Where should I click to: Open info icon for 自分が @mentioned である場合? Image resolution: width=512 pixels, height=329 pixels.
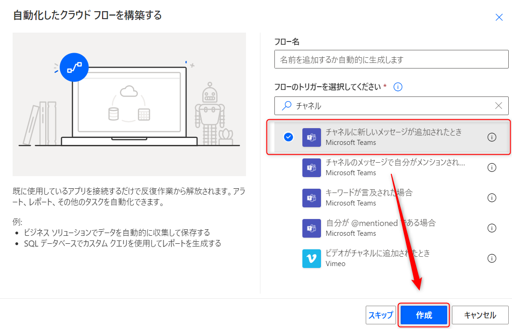click(492, 228)
